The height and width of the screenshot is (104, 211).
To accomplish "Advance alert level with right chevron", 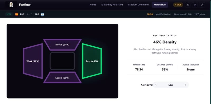I will [x=185, y=85].
